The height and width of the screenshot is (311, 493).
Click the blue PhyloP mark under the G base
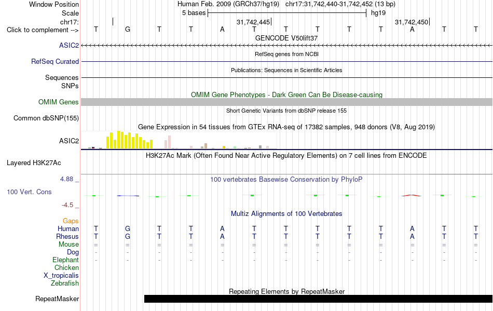128,196
